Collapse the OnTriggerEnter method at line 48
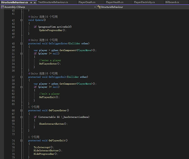The image size is (189, 159). (x=21, y=43)
